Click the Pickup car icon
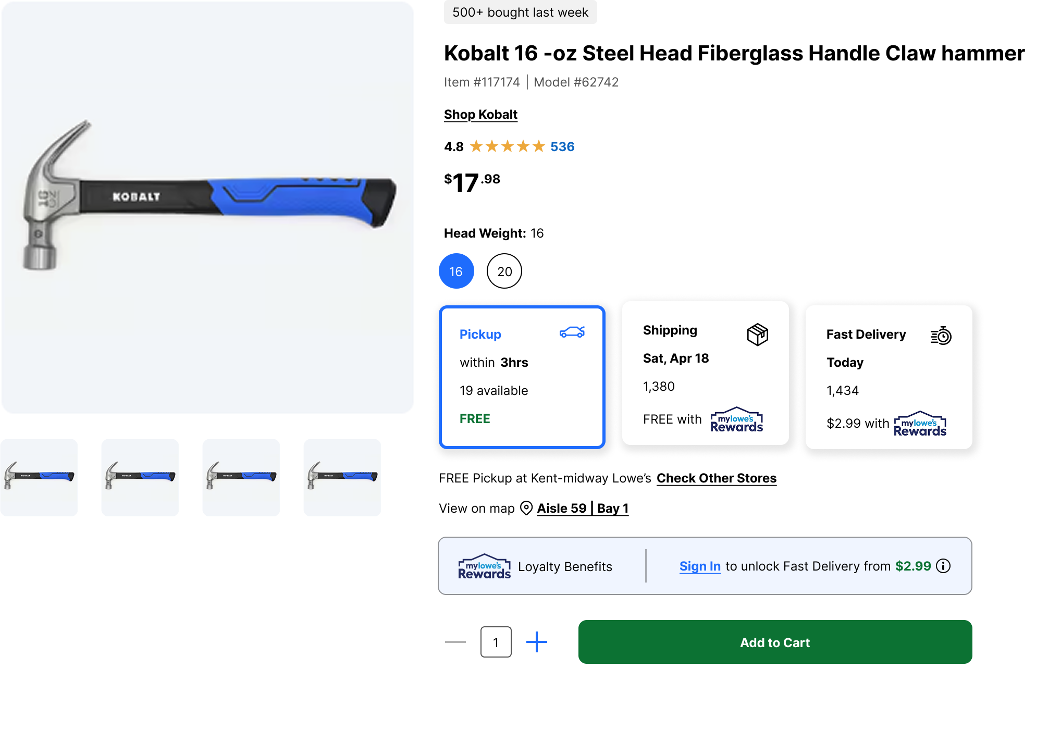1061x743 pixels. tap(572, 332)
